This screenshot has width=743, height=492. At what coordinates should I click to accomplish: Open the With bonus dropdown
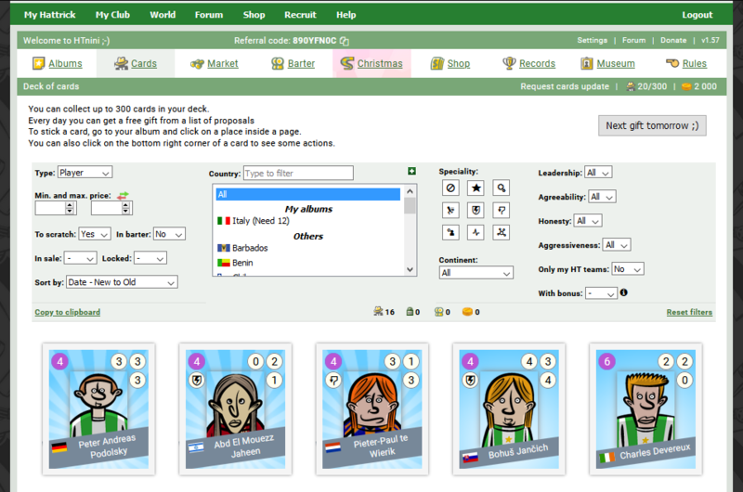click(x=601, y=293)
